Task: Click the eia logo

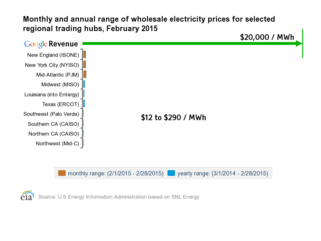Action: click(x=27, y=196)
